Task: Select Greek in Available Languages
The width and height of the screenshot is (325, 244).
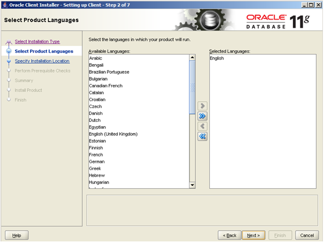Action: [139, 169]
